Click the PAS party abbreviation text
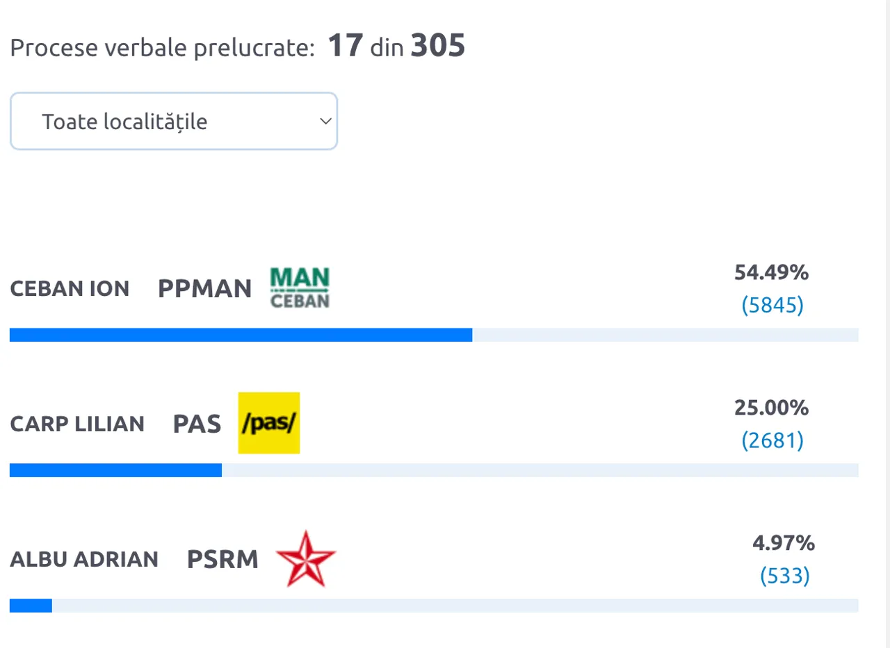Screen dimensions: 890x648 click(197, 424)
